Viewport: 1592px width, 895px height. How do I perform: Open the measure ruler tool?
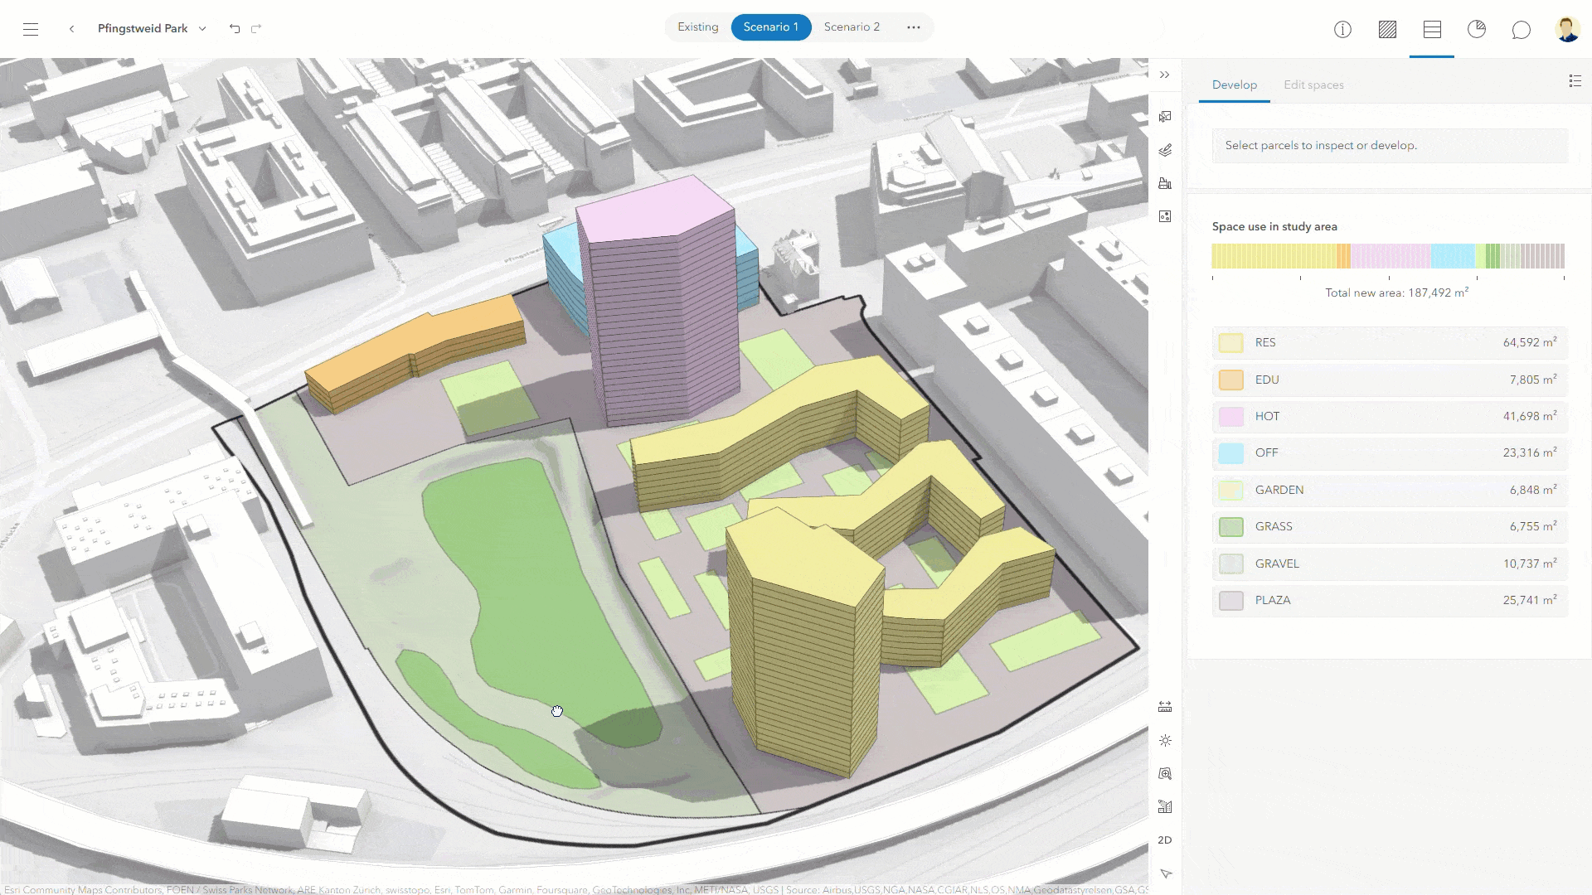point(1165,707)
